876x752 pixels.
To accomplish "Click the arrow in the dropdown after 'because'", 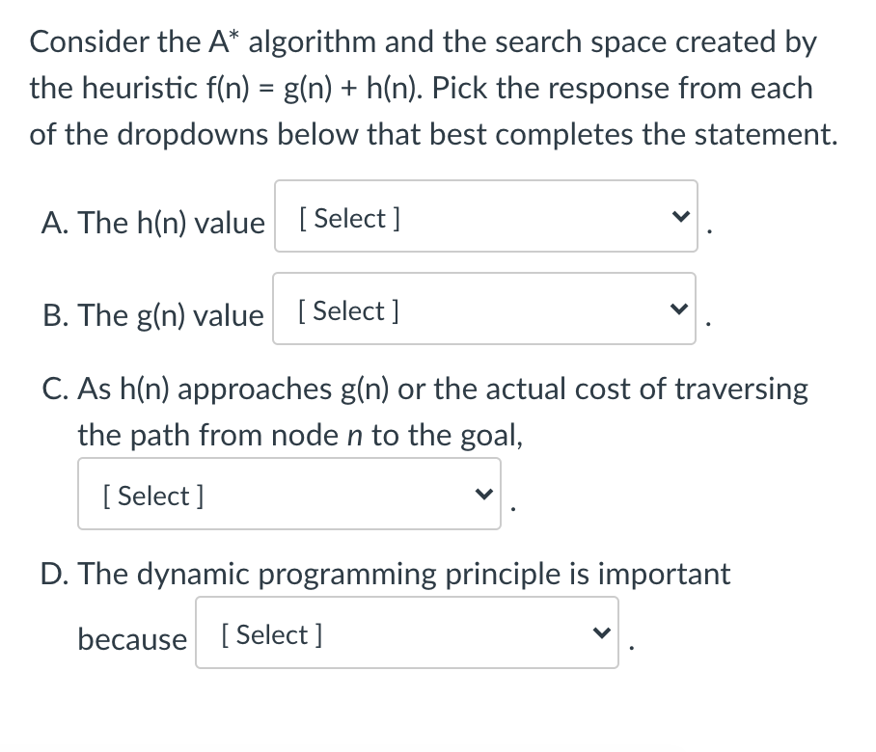I will (603, 633).
